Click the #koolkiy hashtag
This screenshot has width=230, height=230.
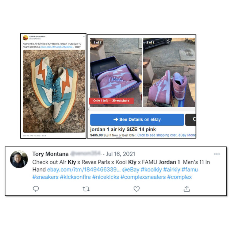(x=151, y=170)
